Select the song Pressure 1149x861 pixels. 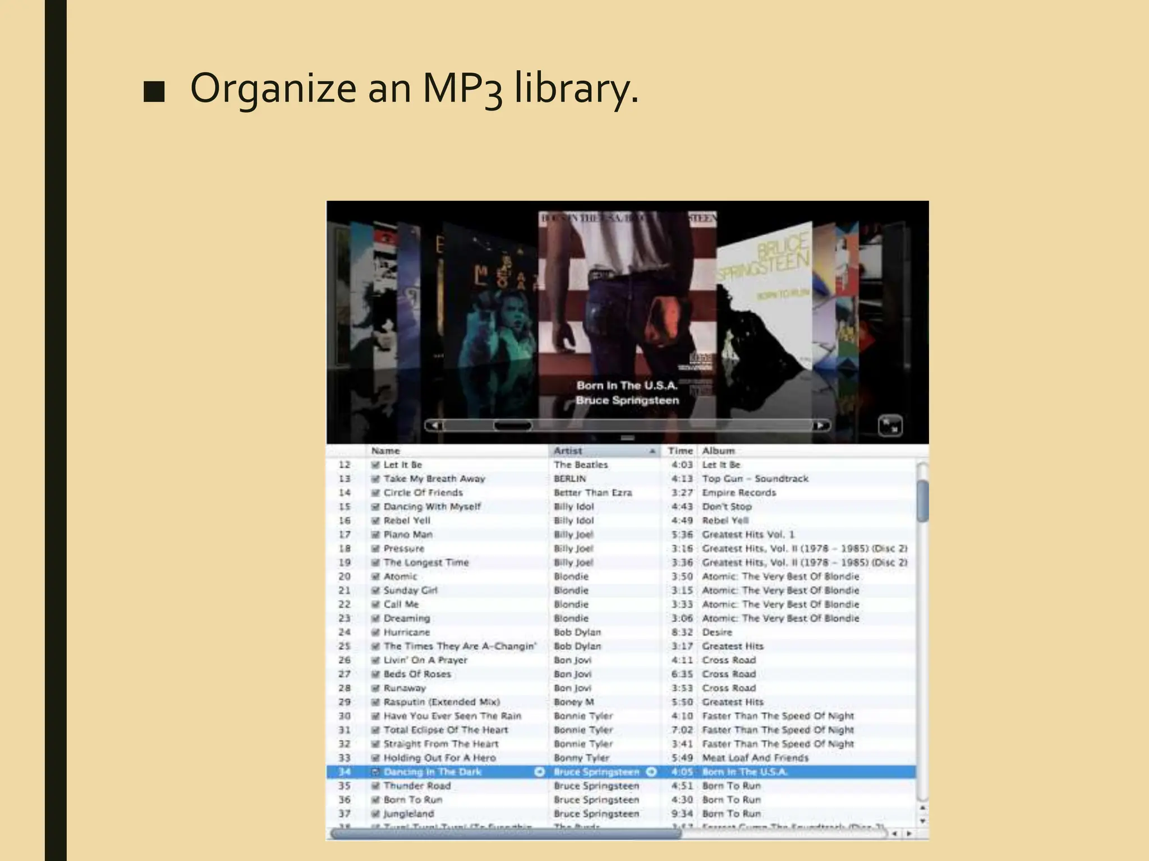404,549
